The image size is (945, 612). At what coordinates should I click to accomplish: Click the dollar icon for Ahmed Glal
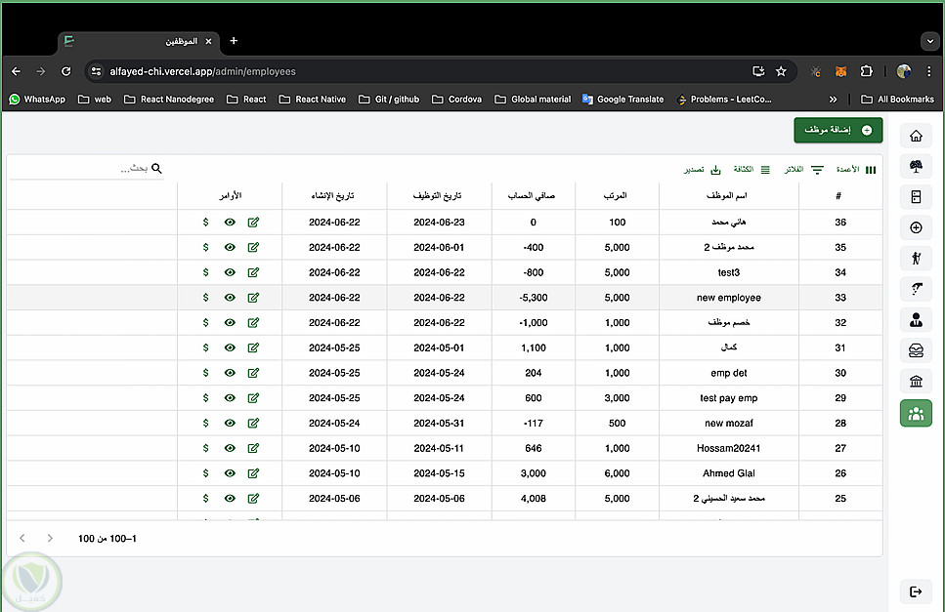[205, 473]
